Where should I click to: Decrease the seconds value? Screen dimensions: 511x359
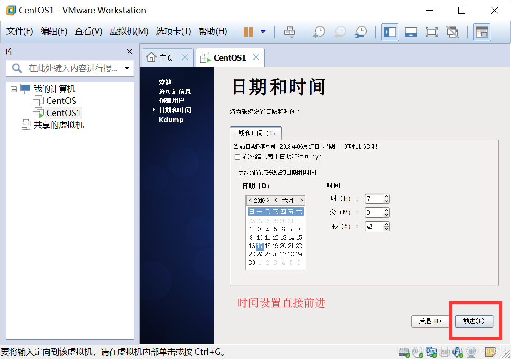(x=387, y=229)
